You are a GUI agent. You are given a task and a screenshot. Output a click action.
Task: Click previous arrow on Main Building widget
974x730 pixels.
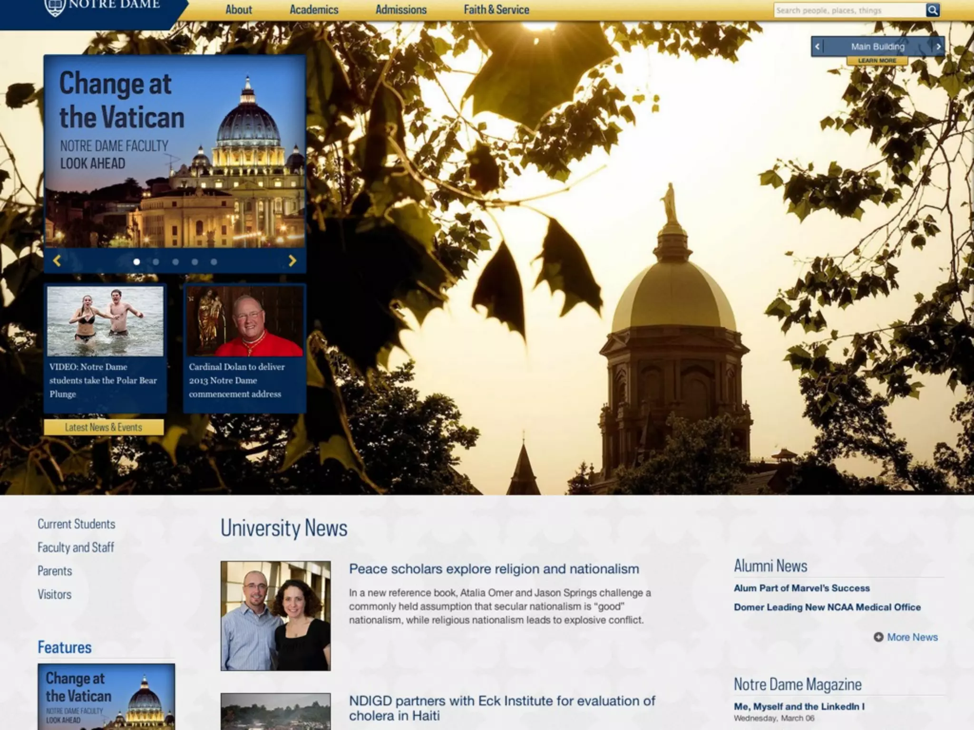click(817, 47)
